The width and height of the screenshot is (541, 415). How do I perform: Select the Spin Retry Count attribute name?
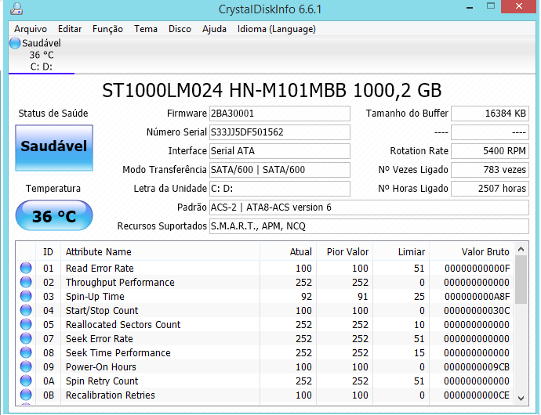click(102, 381)
